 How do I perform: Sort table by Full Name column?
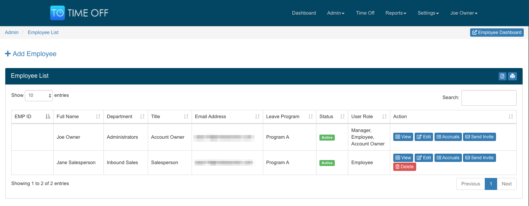coord(78,117)
